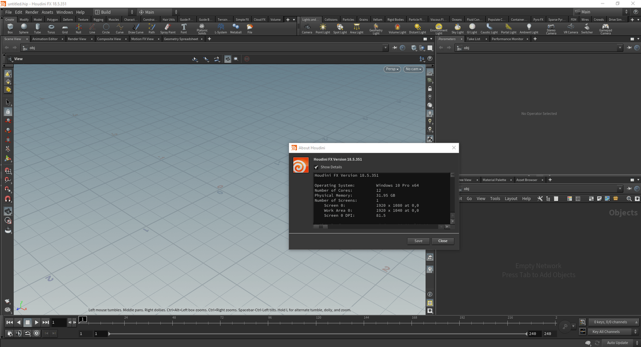The image size is (641, 347).
Task: Select the L-System shelf tool
Action: click(x=220, y=29)
